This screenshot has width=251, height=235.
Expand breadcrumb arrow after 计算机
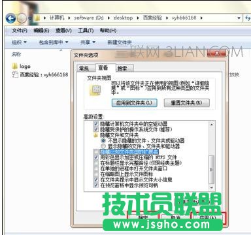coord(69,18)
